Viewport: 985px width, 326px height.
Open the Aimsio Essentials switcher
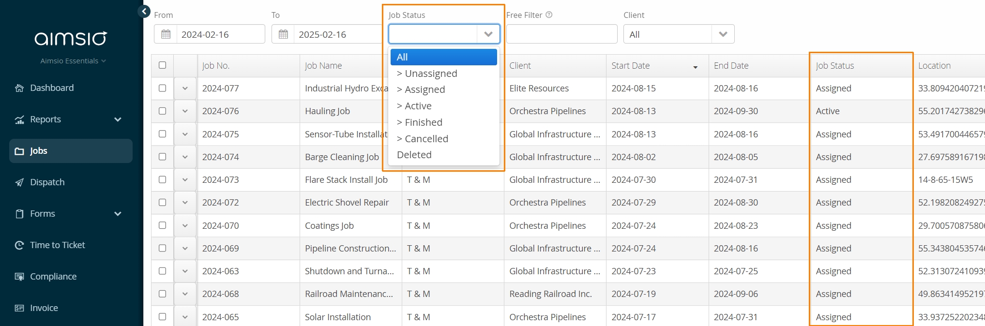pyautogui.click(x=73, y=61)
